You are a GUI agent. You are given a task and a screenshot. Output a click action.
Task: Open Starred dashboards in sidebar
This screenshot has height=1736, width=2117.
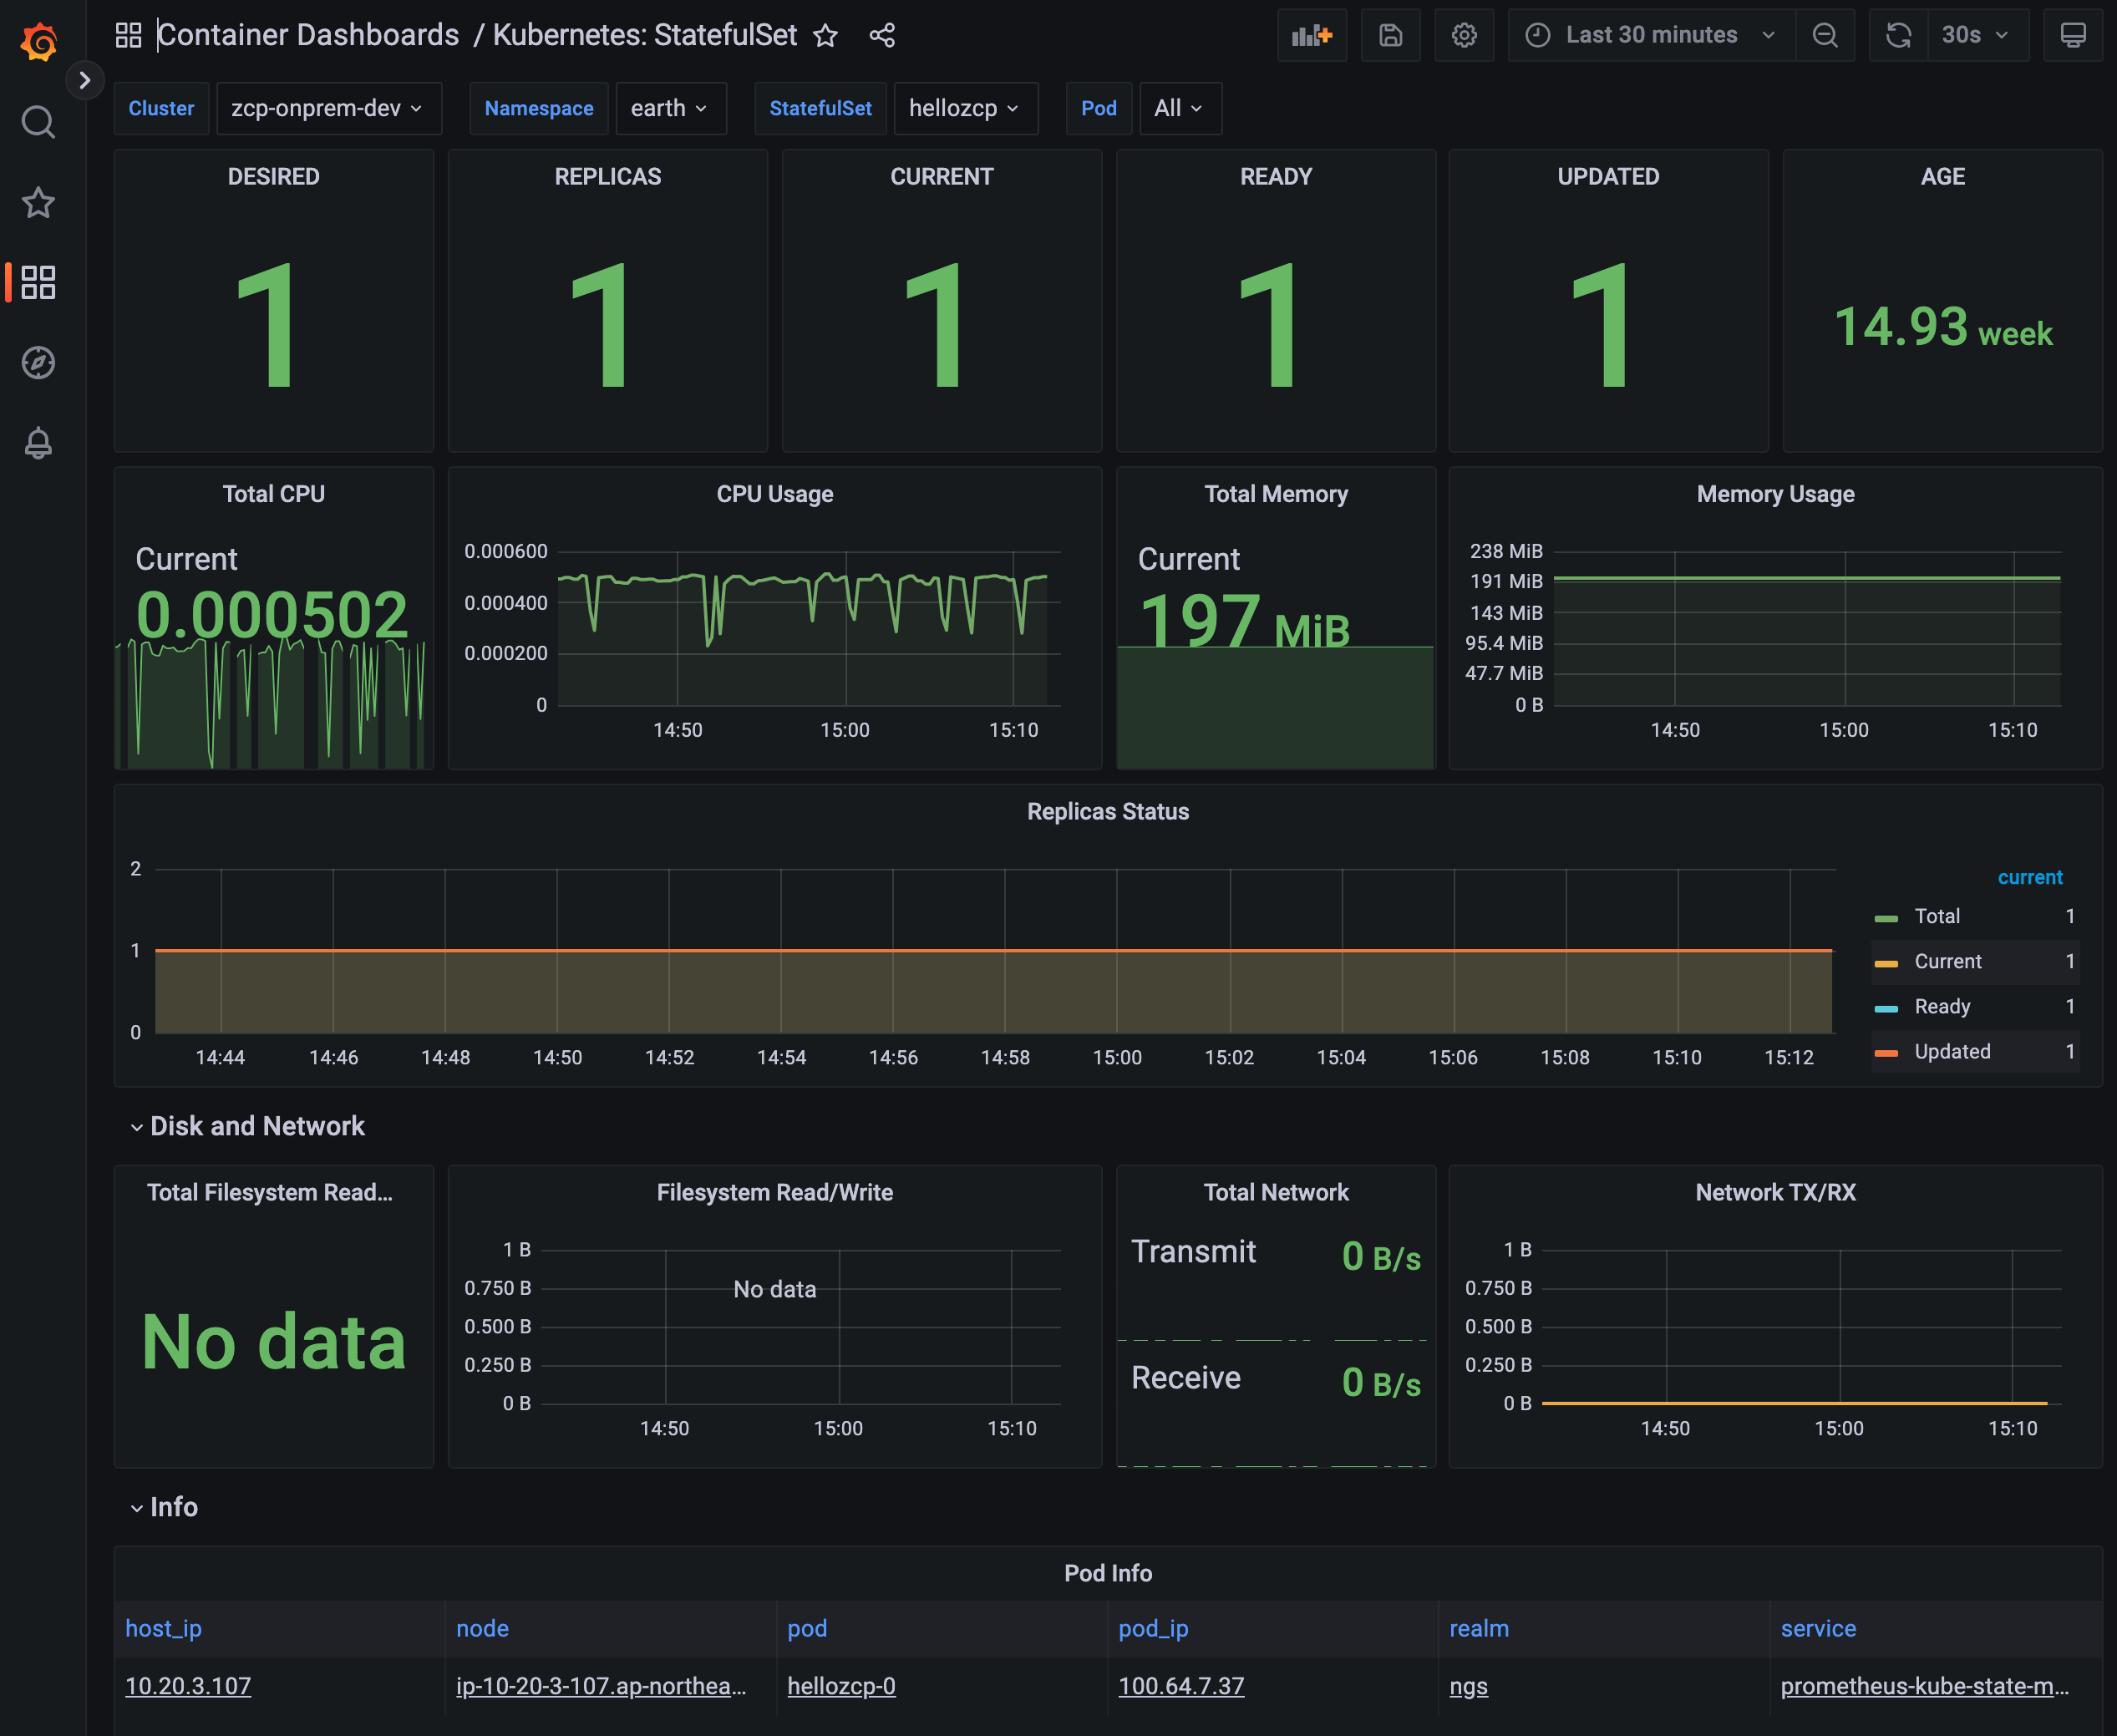[x=38, y=203]
